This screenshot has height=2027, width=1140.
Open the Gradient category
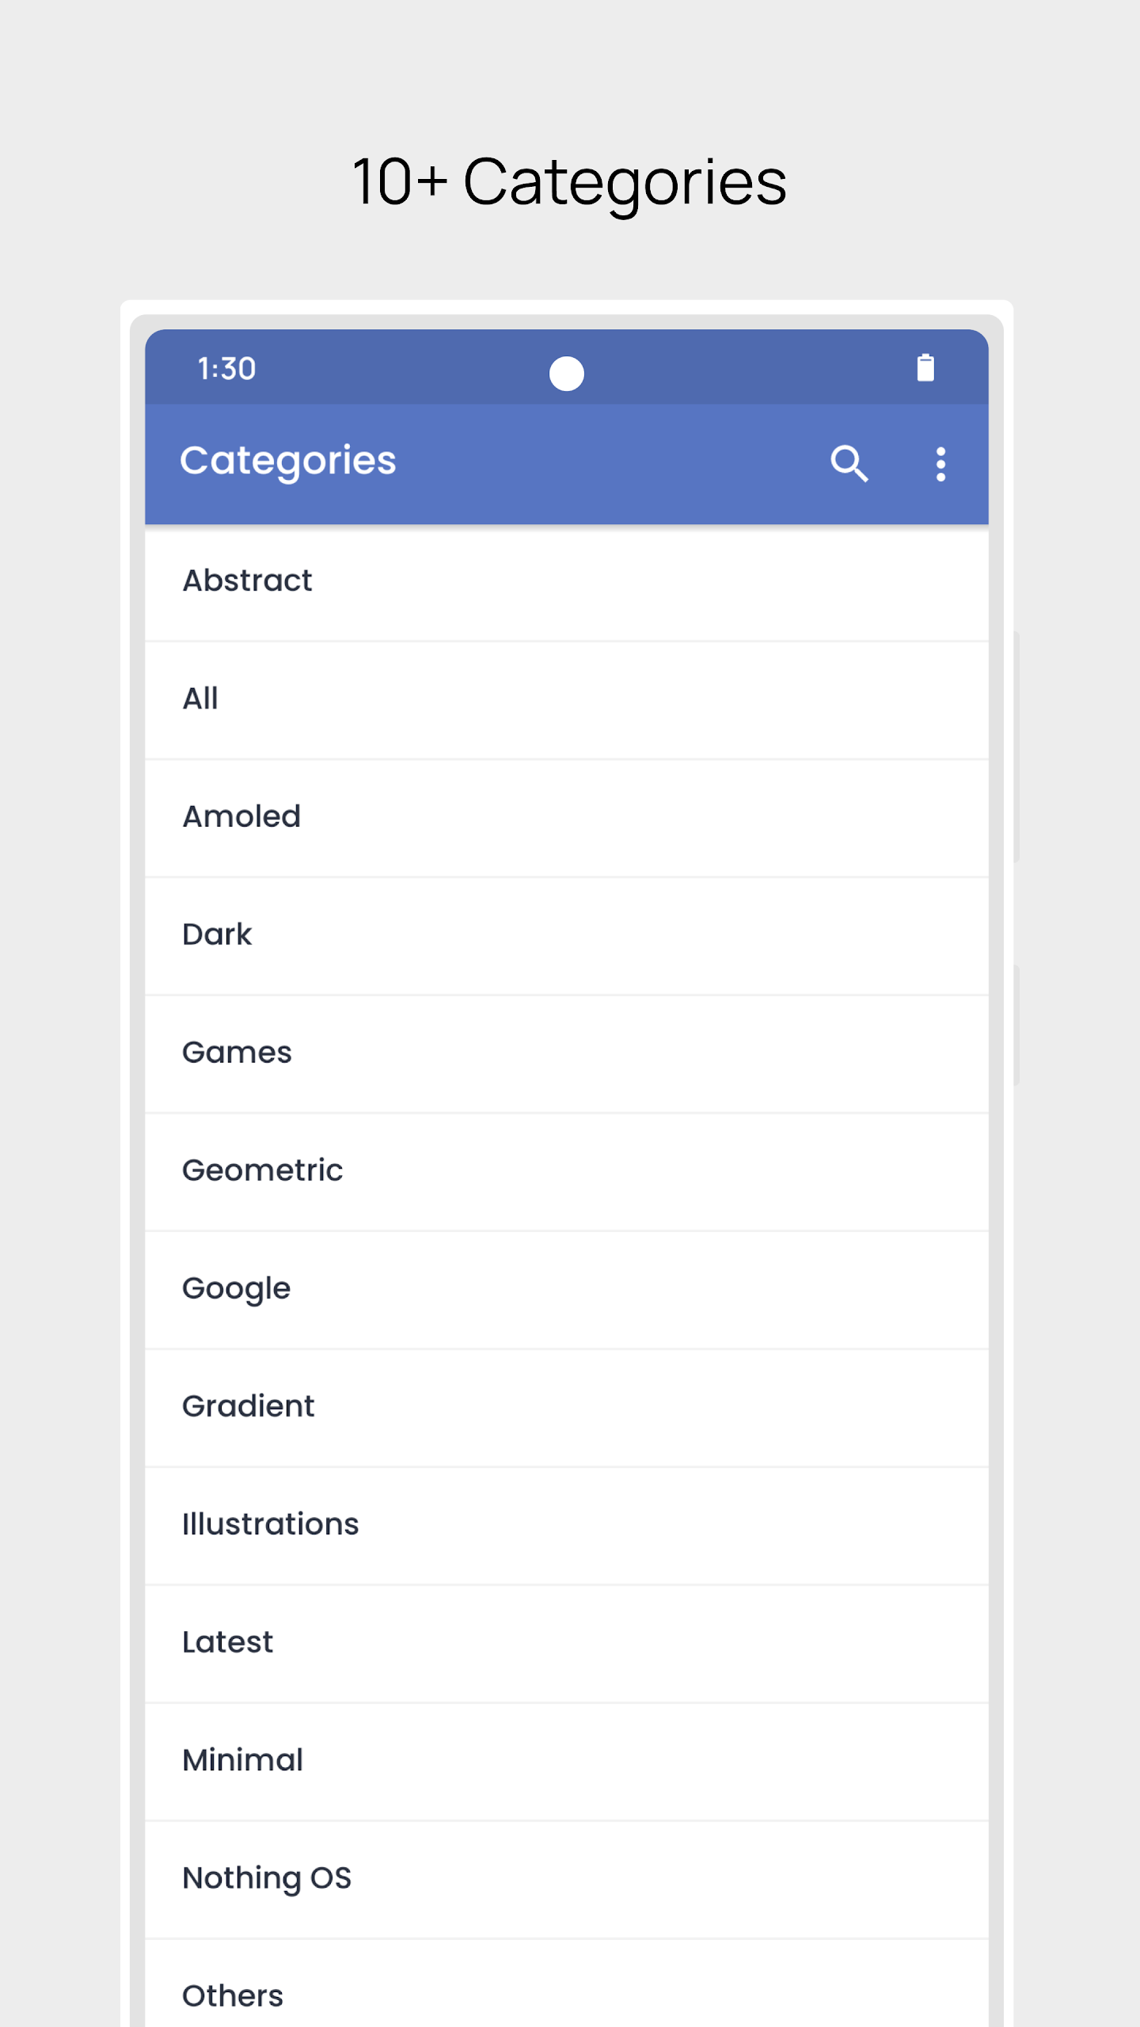(x=567, y=1408)
